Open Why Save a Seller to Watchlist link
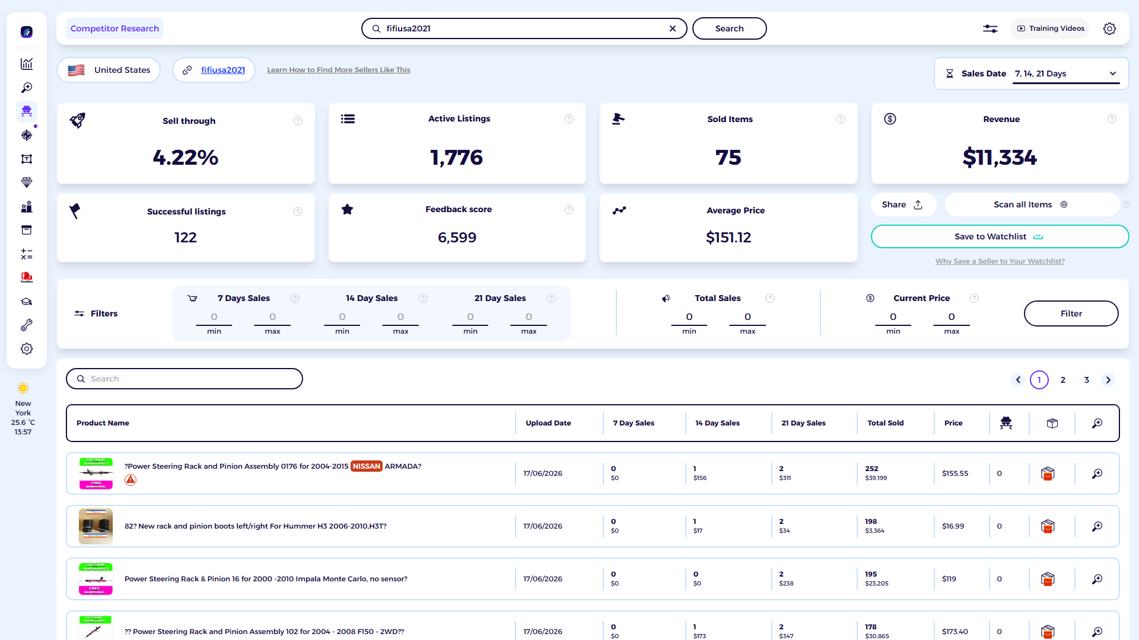This screenshot has height=640, width=1139. pyautogui.click(x=1000, y=261)
